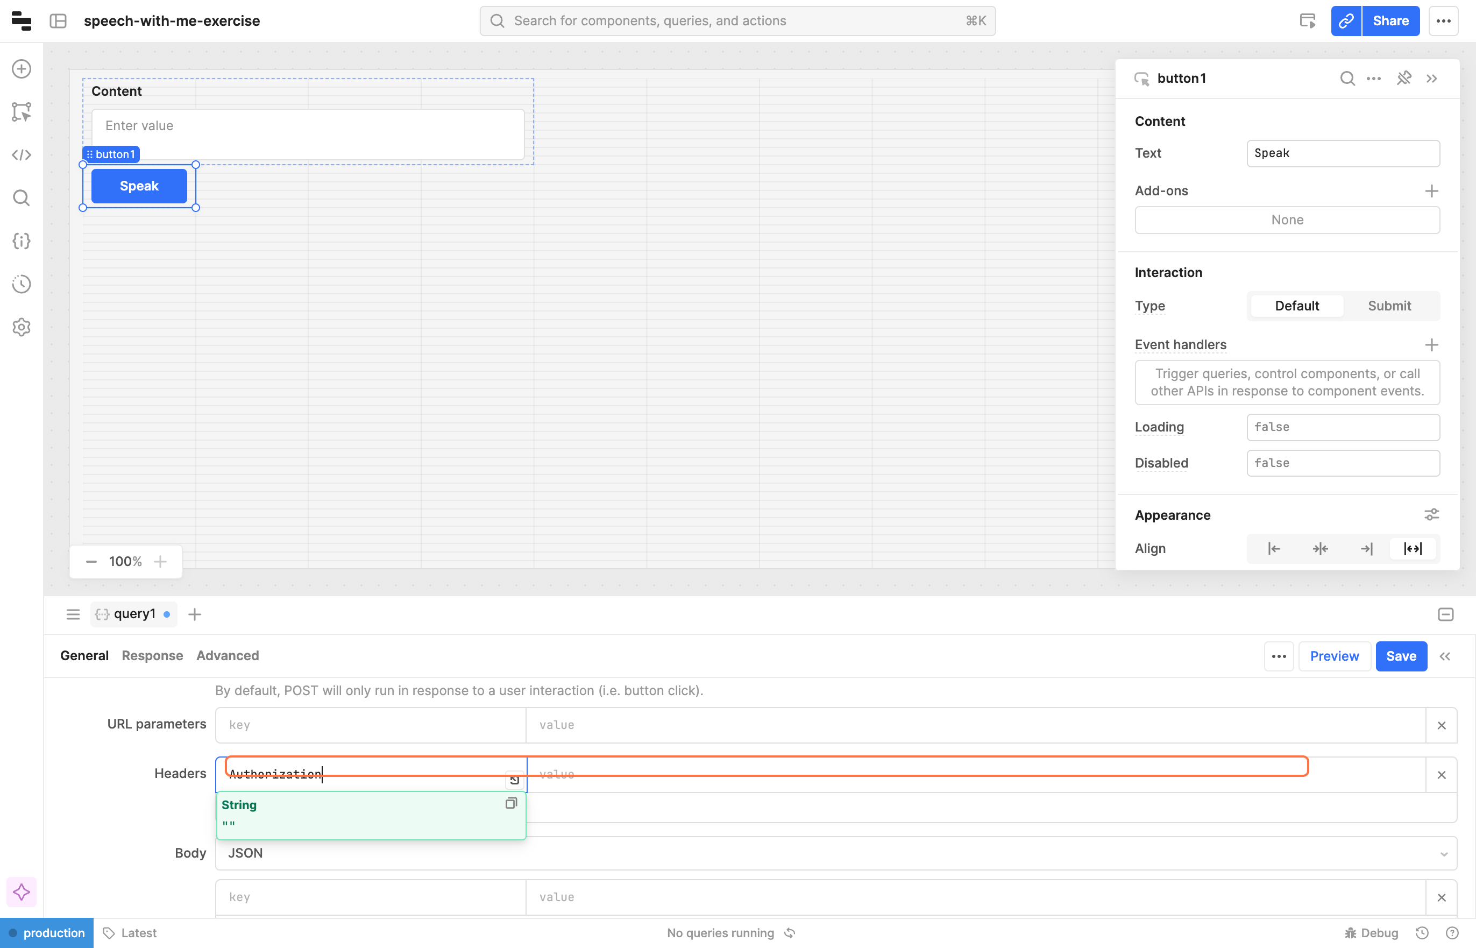
Task: Switch to the Advanced tab
Action: [x=227, y=656]
